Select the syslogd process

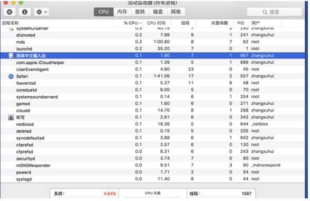click(x=24, y=179)
